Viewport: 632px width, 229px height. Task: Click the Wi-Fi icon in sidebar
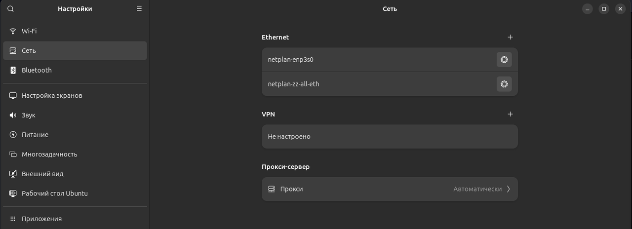[x=13, y=31]
